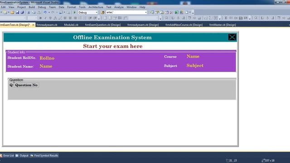
Task: Open the Error List panel tab
Action: click(x=7, y=156)
